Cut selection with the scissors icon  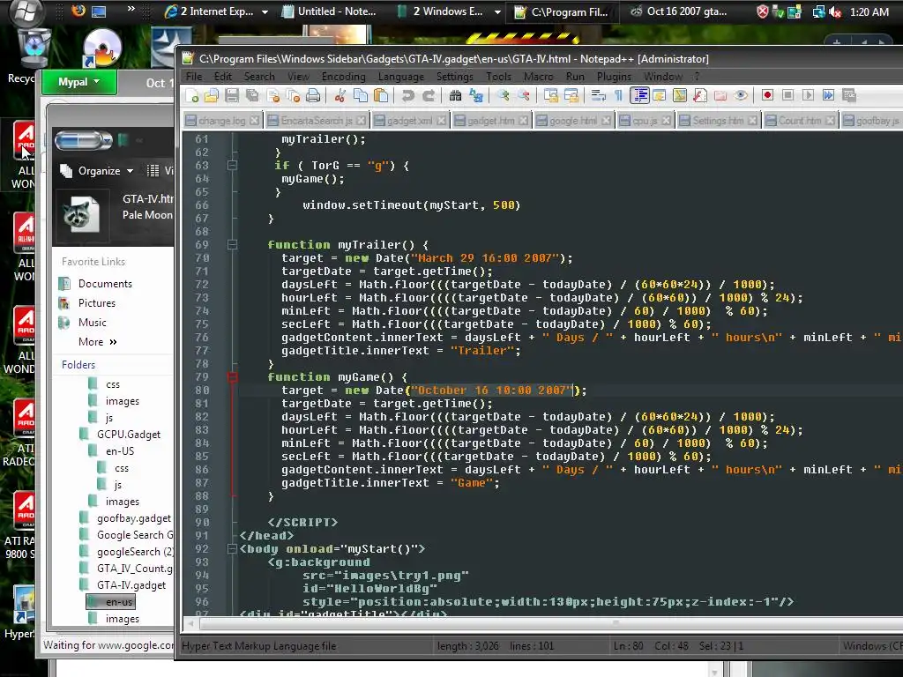pos(340,95)
